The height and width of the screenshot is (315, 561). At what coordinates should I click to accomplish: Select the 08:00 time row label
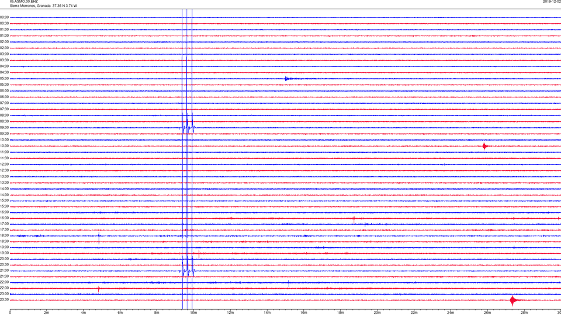tap(4, 116)
